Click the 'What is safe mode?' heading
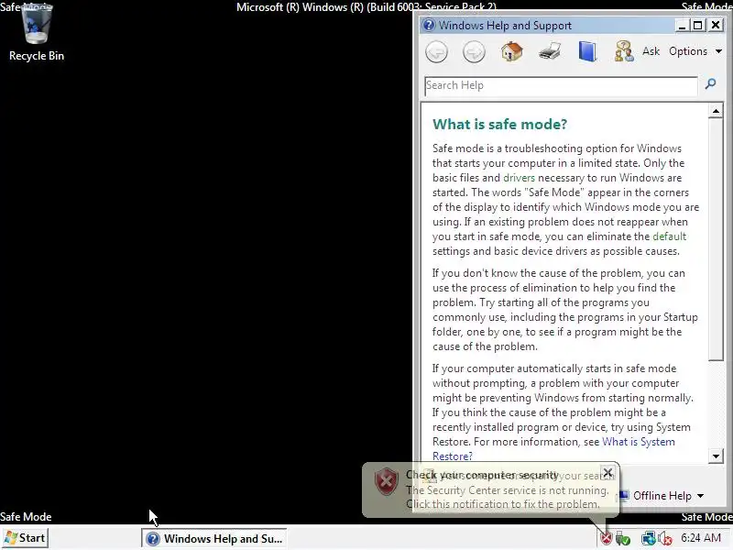This screenshot has height=550, width=733. (x=499, y=125)
